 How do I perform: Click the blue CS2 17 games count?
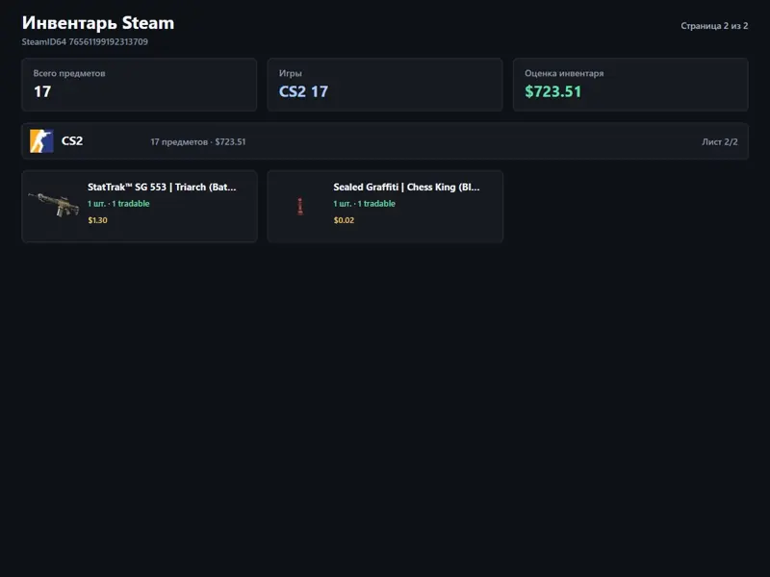(x=303, y=91)
